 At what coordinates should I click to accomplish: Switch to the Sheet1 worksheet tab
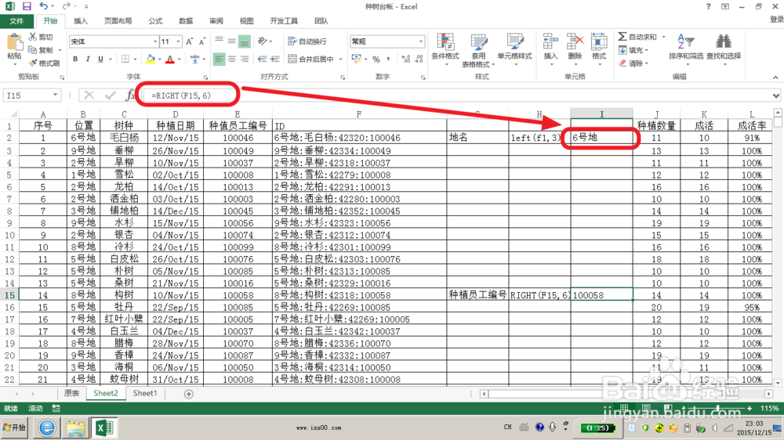tap(144, 394)
